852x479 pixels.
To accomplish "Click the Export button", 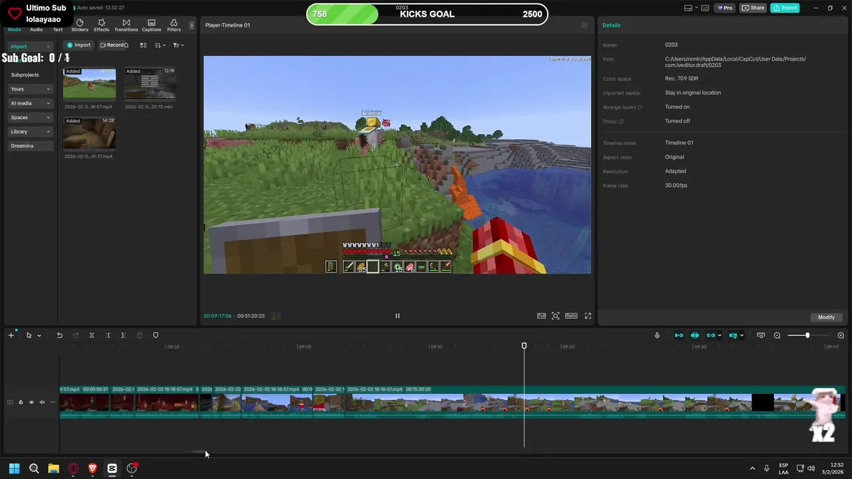I will [785, 8].
